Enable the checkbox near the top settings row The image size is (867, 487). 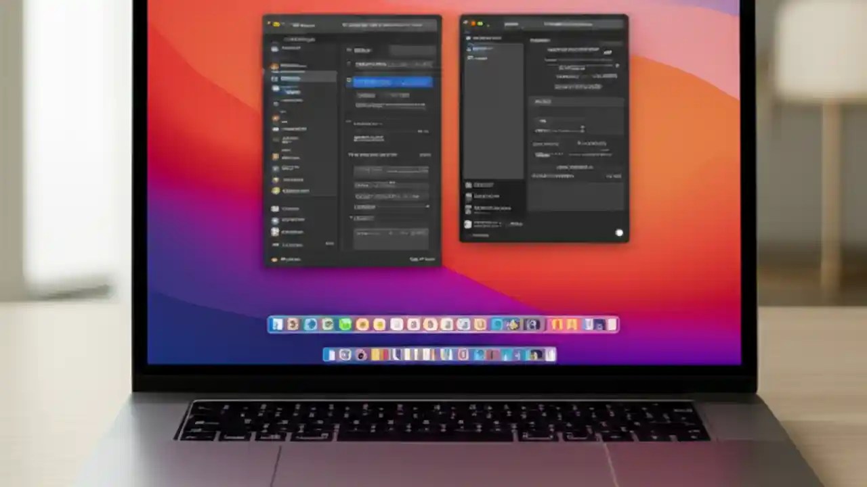tap(349, 64)
